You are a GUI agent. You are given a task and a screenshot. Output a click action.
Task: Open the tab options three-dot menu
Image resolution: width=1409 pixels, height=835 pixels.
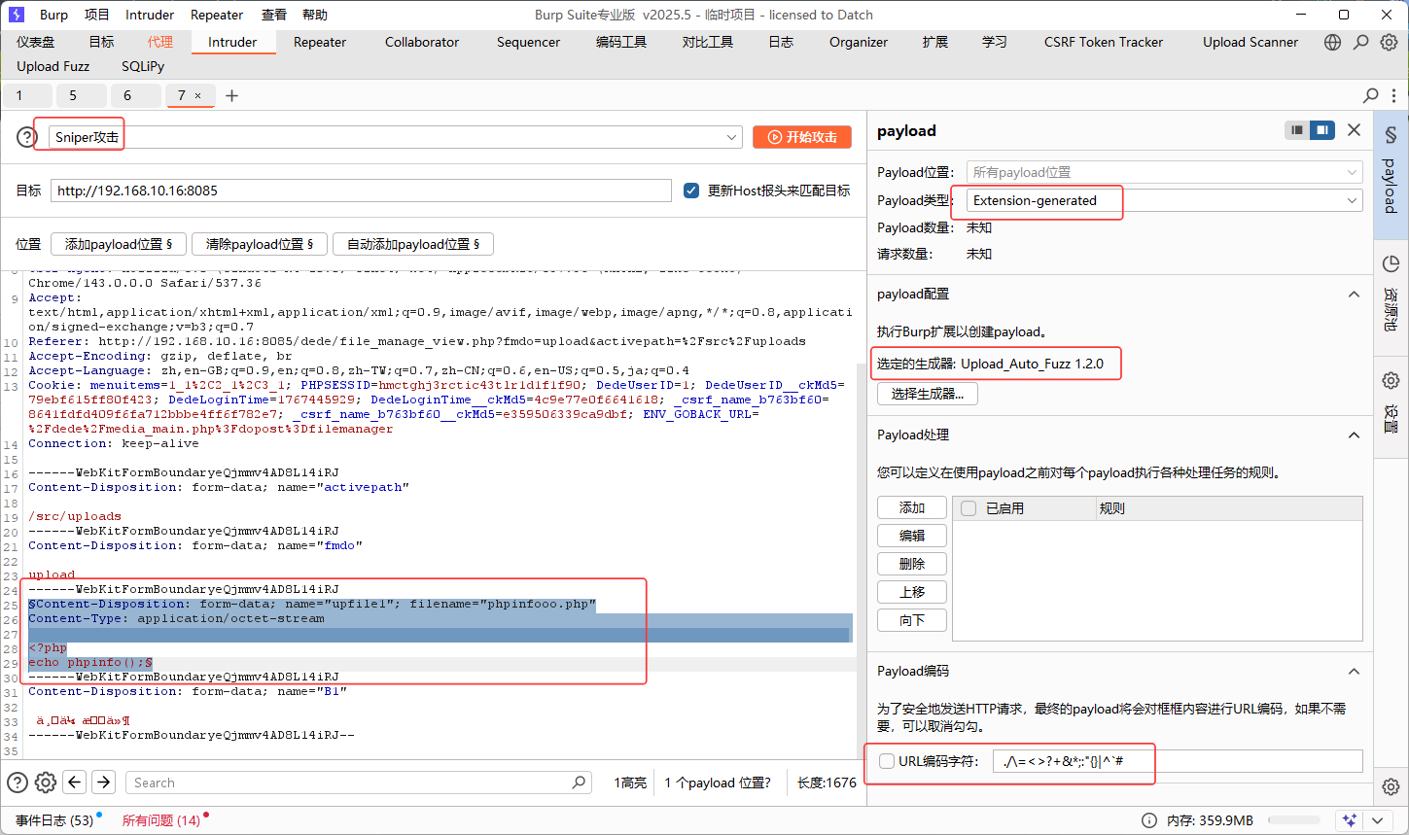click(x=1394, y=95)
